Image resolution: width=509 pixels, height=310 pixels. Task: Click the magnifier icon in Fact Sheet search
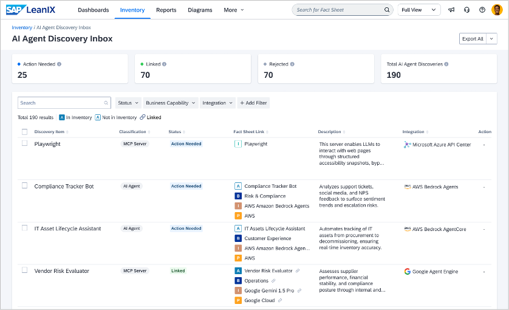click(x=387, y=10)
